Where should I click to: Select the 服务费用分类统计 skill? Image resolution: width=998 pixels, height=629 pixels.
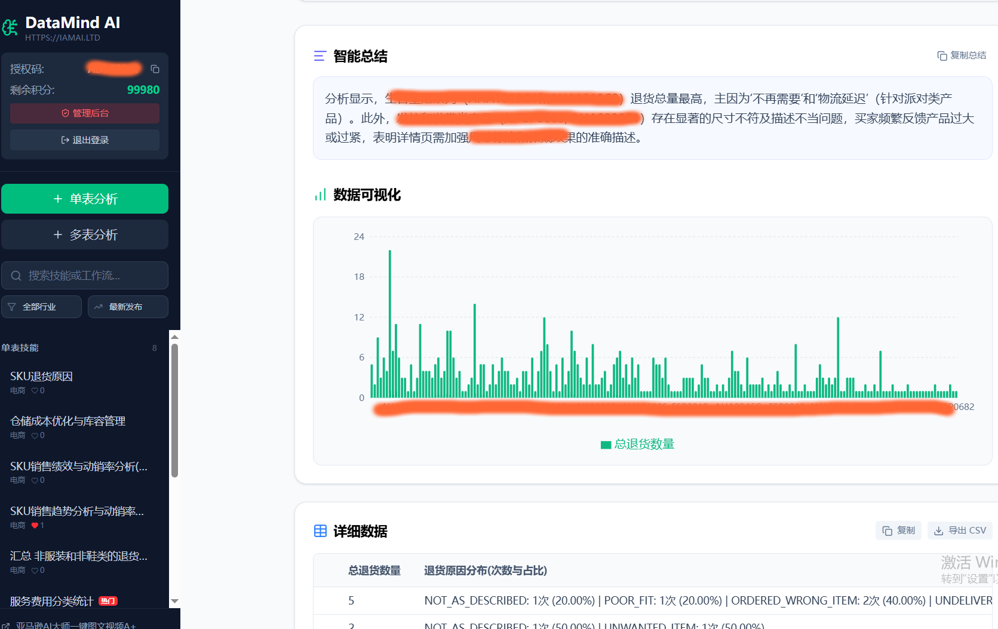coord(52,601)
